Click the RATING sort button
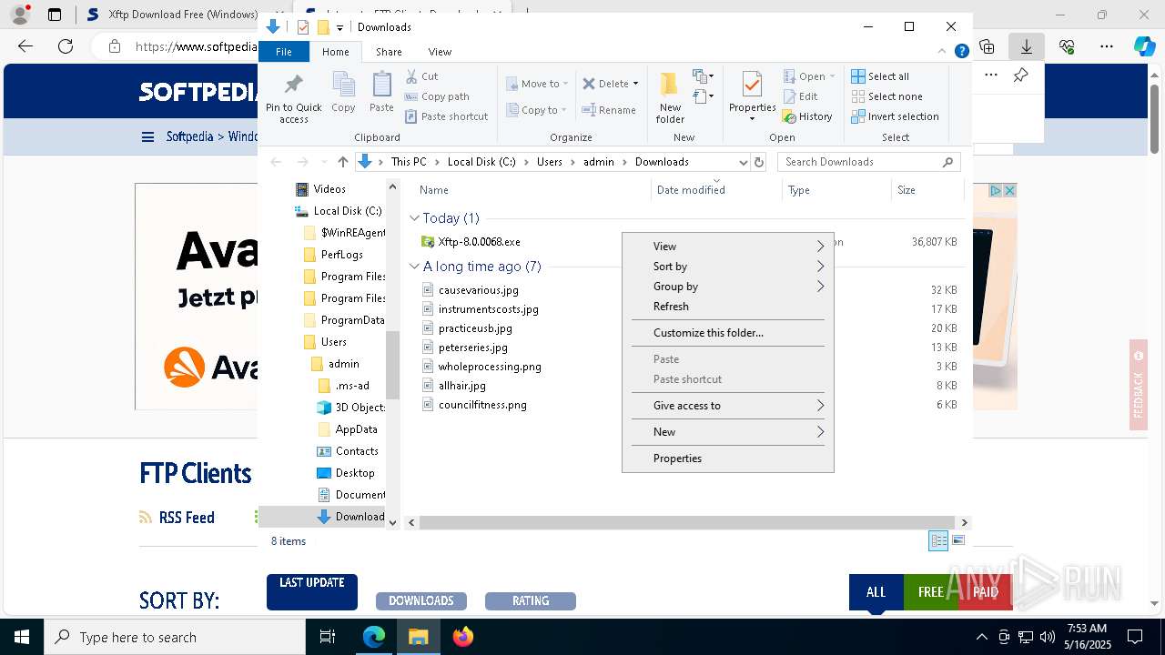The image size is (1165, 655). coord(531,601)
